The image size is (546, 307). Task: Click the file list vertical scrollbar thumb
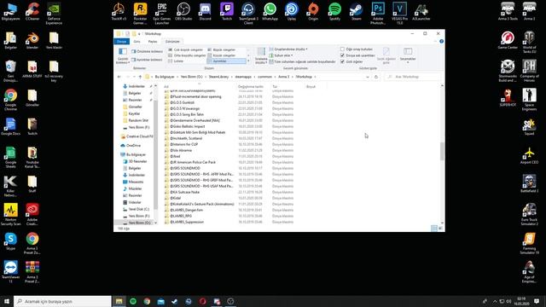click(442, 152)
